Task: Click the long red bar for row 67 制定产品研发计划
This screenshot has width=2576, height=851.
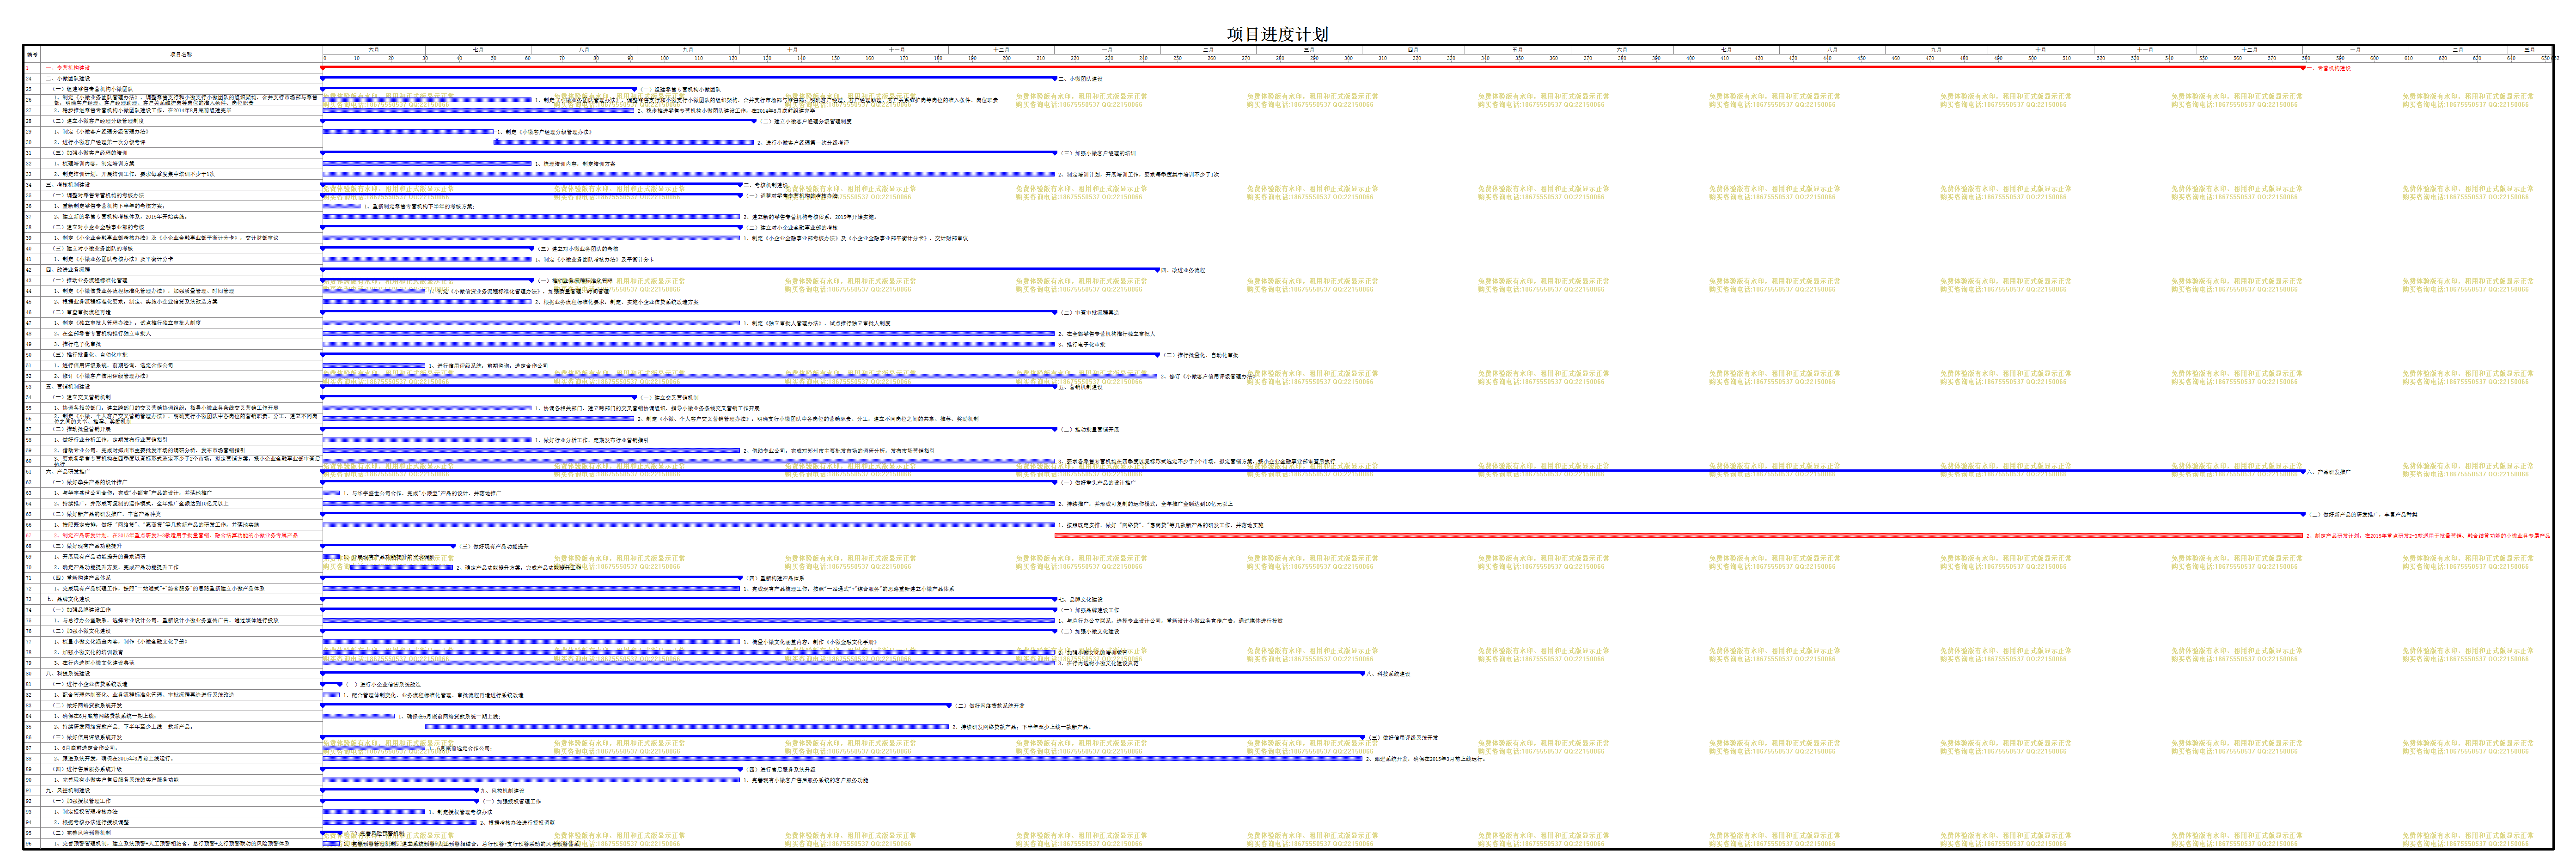Action: click(x=1679, y=535)
